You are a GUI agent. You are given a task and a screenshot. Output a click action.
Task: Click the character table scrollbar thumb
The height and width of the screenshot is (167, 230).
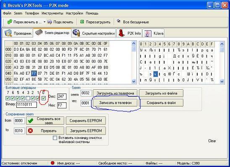click(x=222, y=50)
